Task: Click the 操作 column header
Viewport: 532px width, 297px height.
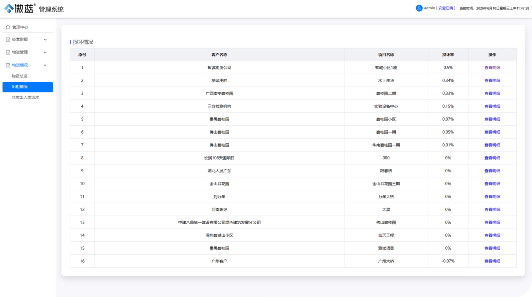Action: tap(492, 55)
